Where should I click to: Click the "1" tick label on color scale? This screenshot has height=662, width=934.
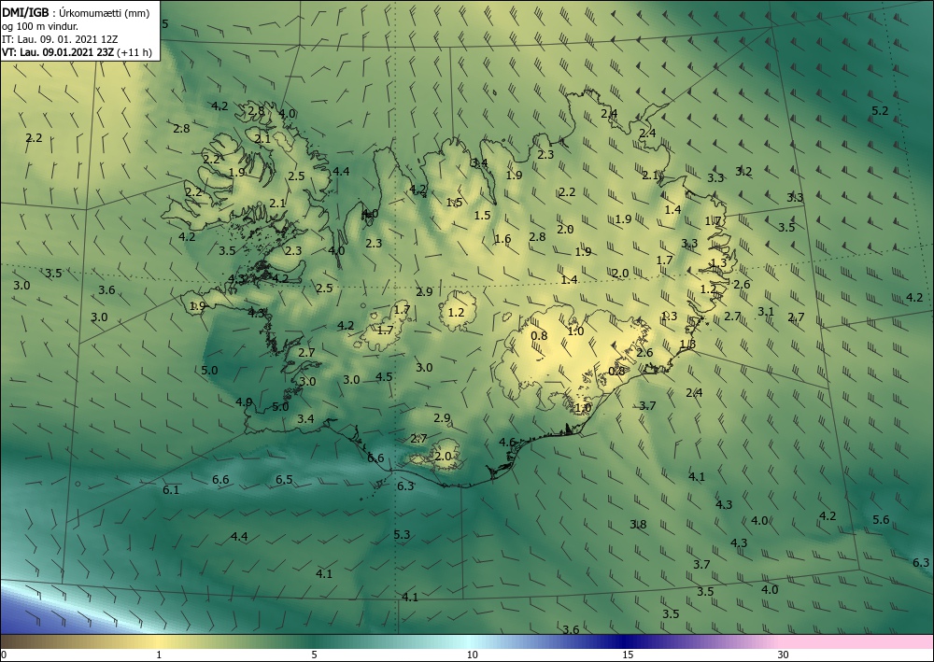click(x=159, y=655)
